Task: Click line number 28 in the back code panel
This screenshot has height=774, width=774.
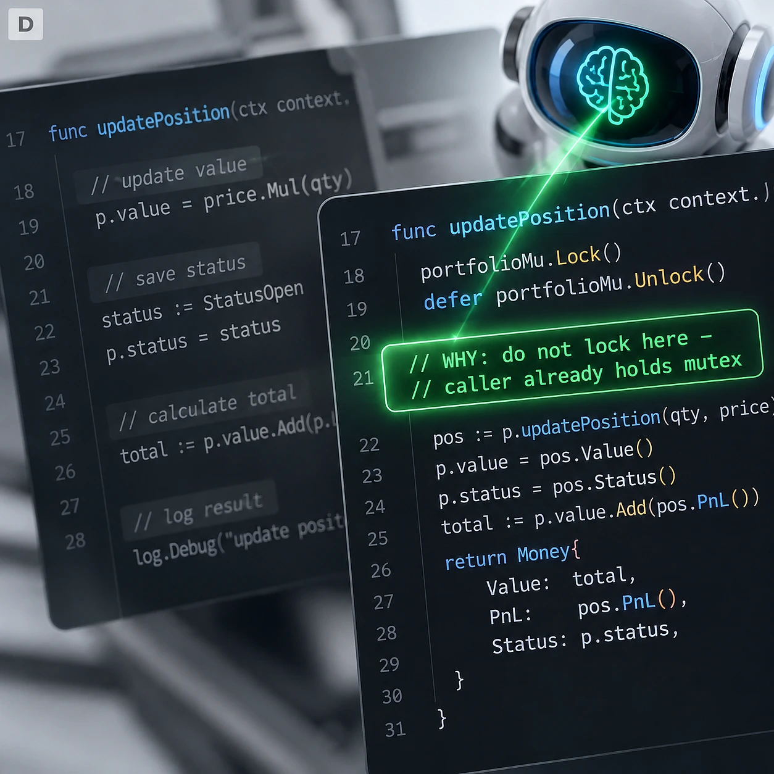Action: [x=75, y=541]
